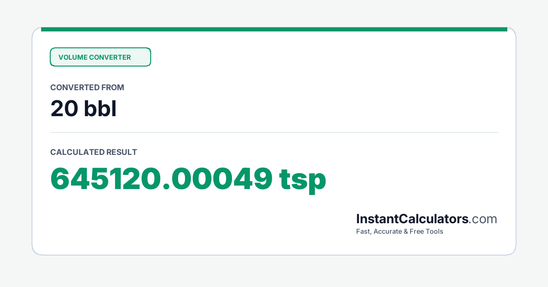Click the word RESULT in the label
548x287 pixels.
click(x=121, y=152)
